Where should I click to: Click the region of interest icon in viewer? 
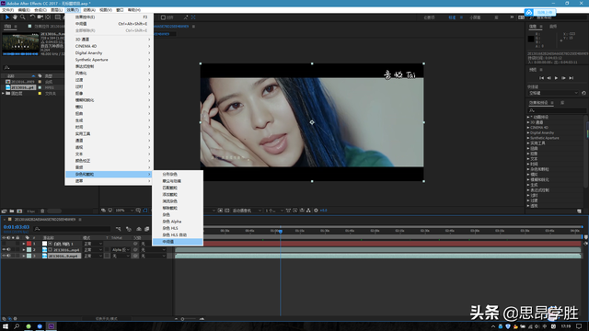pos(220,211)
